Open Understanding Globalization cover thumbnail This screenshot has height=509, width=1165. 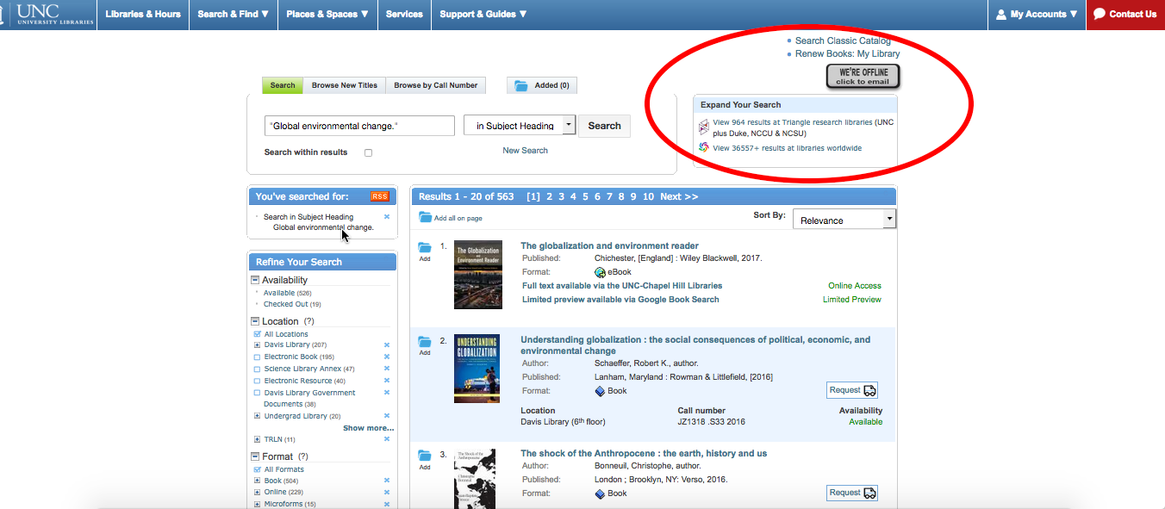(x=477, y=369)
